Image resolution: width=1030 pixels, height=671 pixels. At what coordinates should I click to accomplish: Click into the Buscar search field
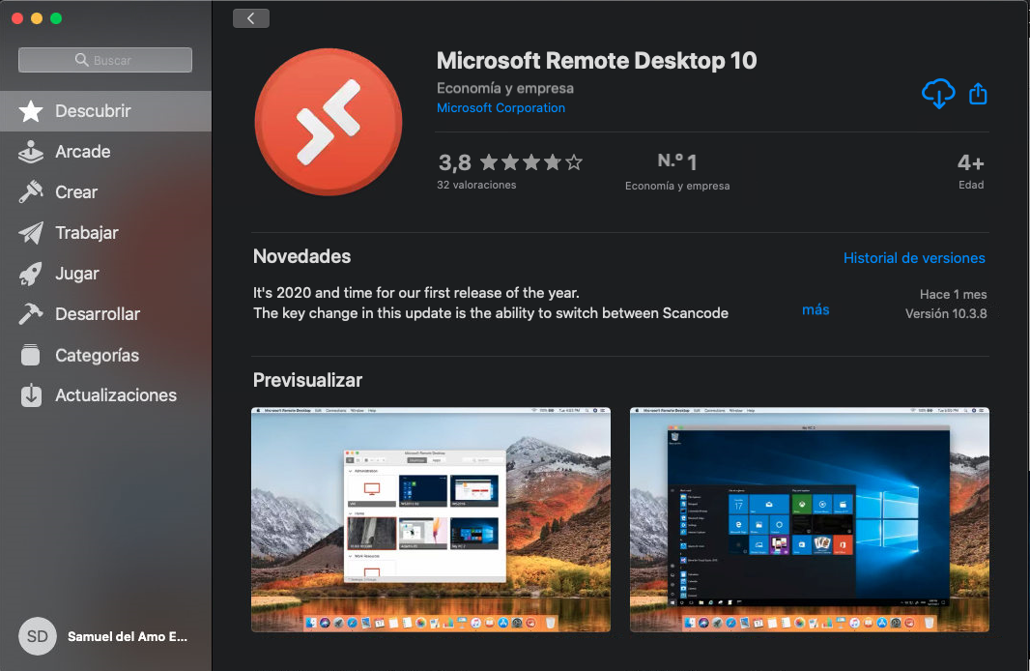105,60
